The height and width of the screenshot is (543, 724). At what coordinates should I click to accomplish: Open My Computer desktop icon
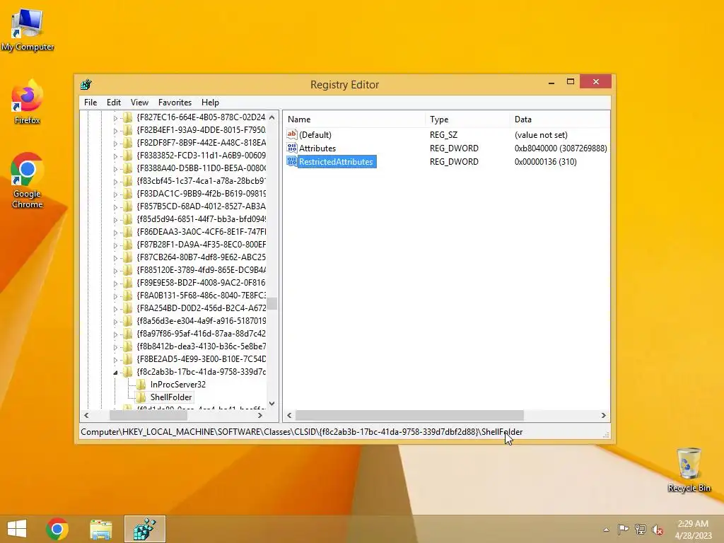pyautogui.click(x=28, y=30)
